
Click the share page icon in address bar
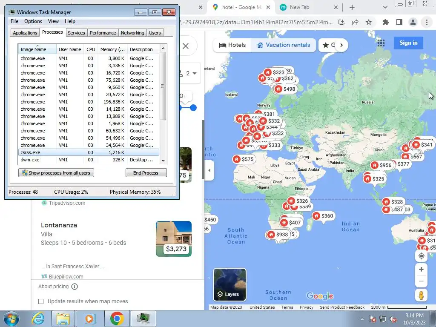355,22
